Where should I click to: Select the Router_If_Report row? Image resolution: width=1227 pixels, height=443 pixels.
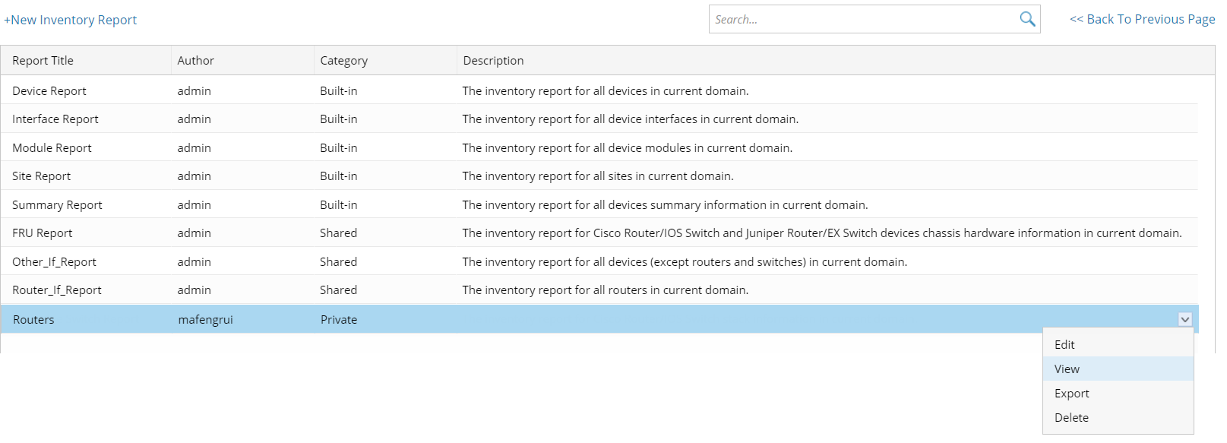coord(599,290)
